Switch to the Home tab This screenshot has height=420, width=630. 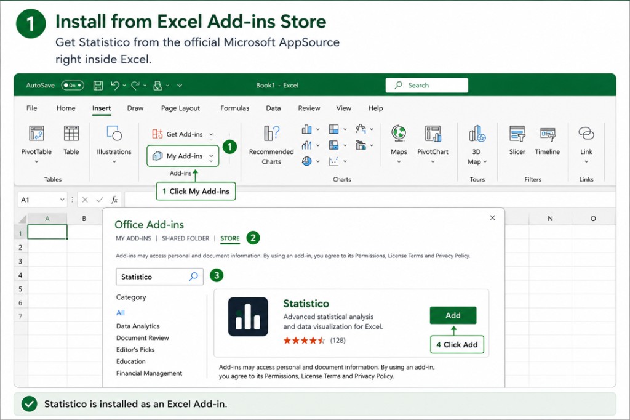click(66, 108)
